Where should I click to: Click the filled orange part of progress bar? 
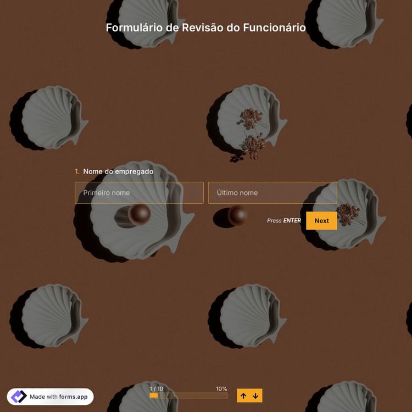click(154, 396)
